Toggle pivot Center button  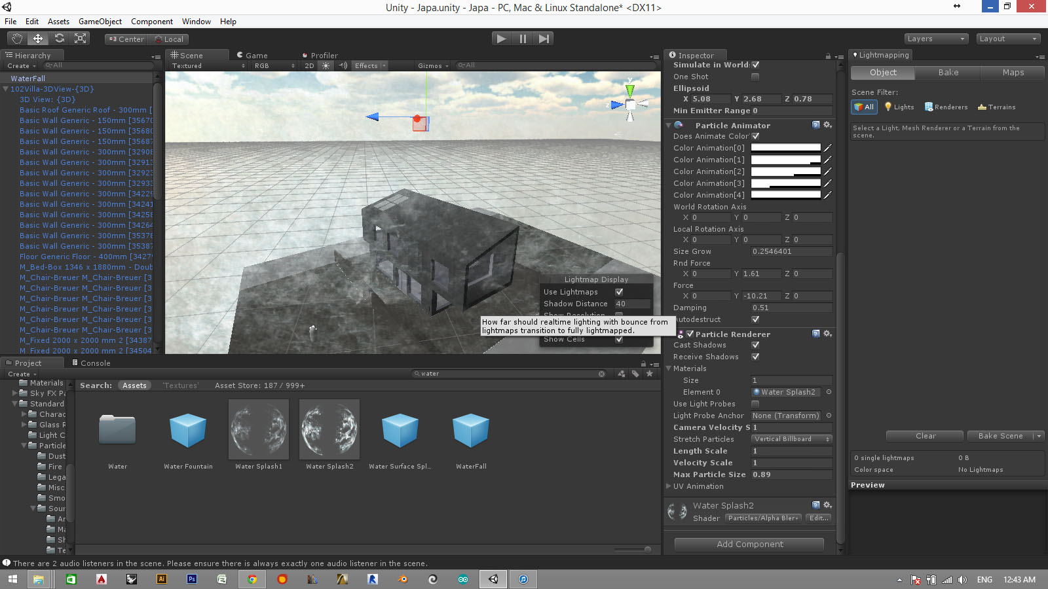126,39
